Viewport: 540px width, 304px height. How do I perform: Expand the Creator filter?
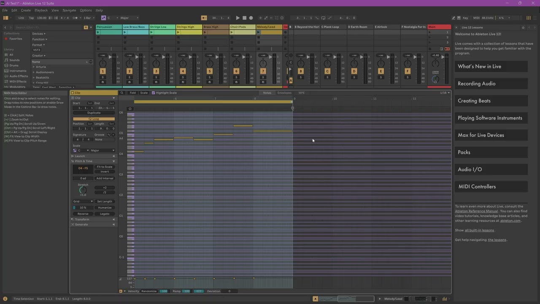(x=39, y=55)
